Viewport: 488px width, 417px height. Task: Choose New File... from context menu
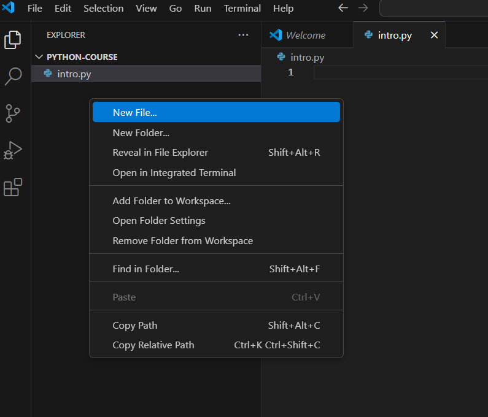[x=135, y=112]
